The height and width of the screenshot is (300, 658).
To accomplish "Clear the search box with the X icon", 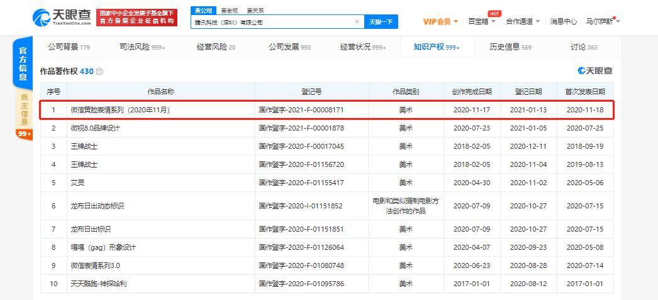I will (x=357, y=22).
